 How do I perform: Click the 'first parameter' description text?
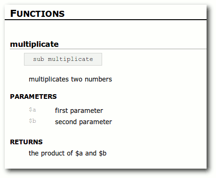pos(79,111)
